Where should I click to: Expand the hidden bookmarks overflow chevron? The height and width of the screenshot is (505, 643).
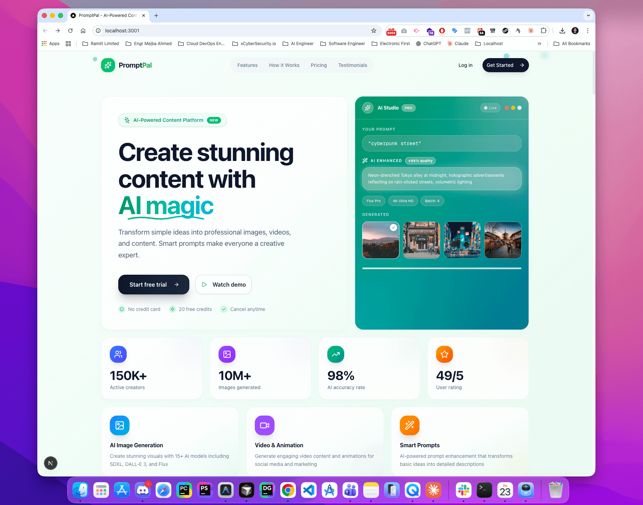[540, 43]
